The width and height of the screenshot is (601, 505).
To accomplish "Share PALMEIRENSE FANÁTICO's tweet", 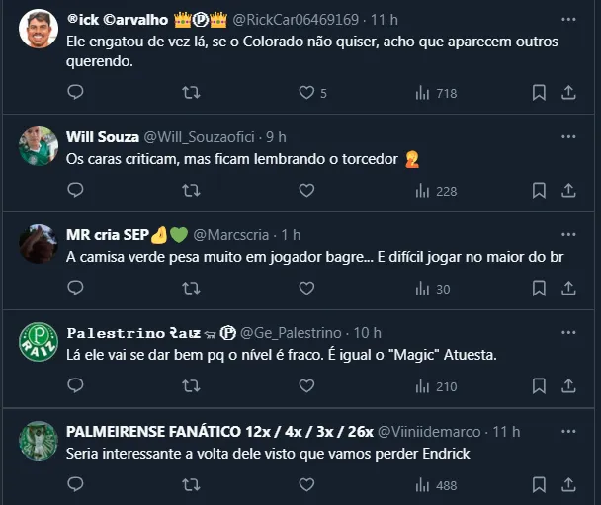I will (x=568, y=485).
